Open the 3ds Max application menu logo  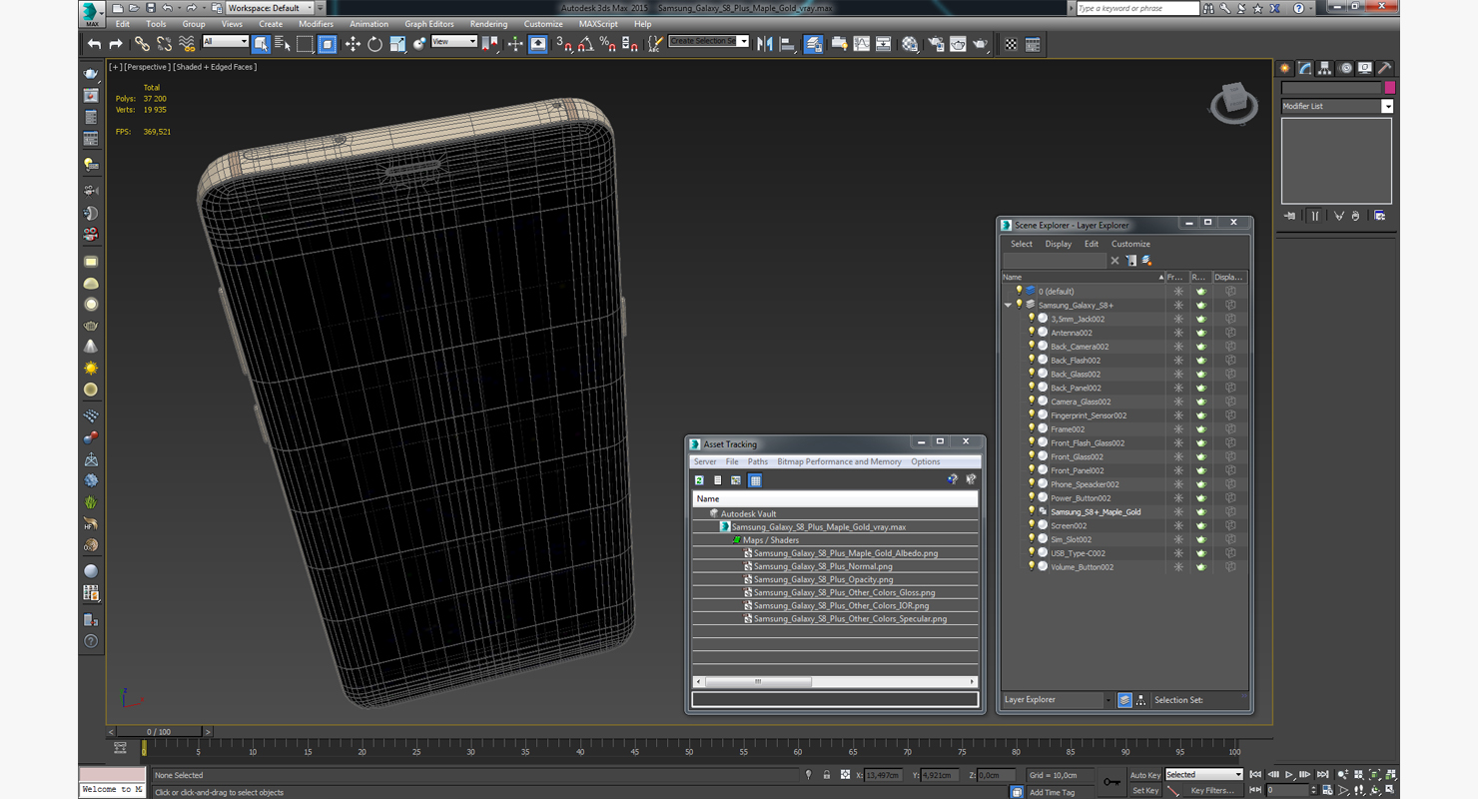click(x=92, y=12)
